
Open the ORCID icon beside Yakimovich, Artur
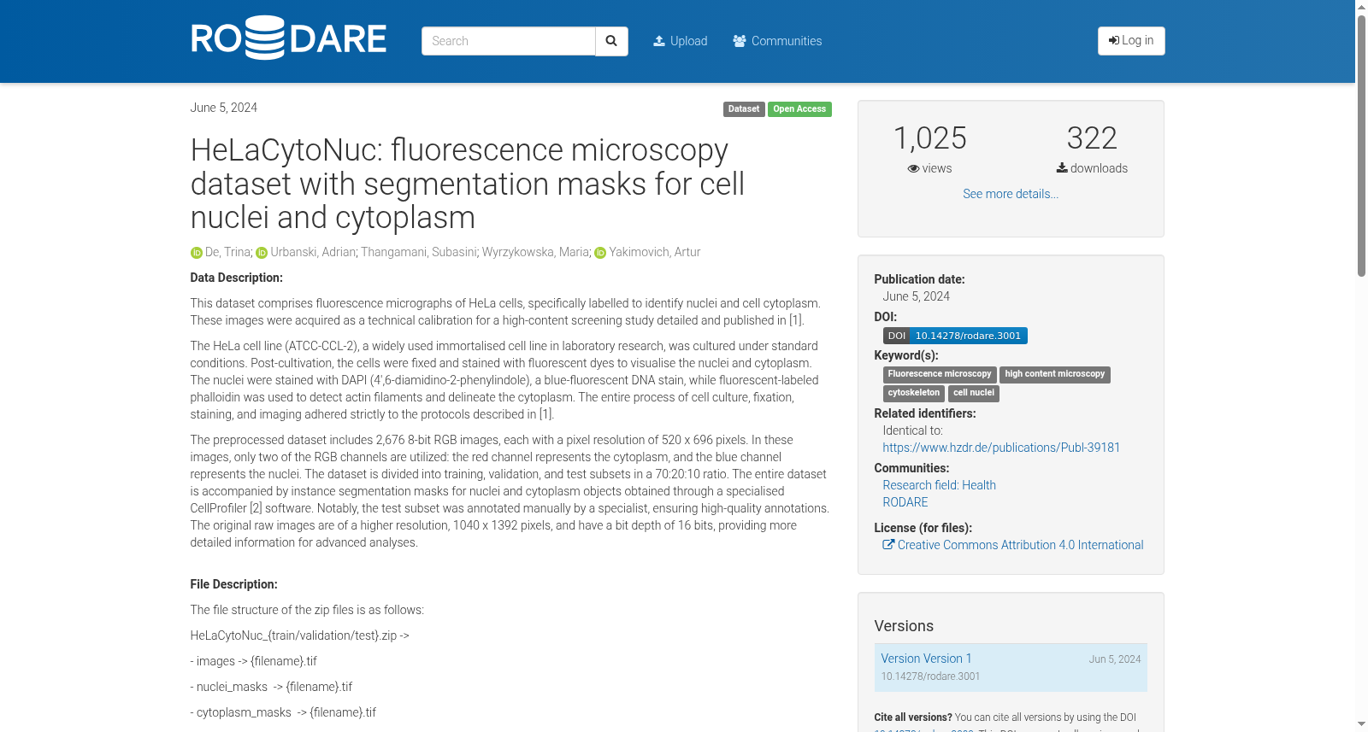pos(600,253)
